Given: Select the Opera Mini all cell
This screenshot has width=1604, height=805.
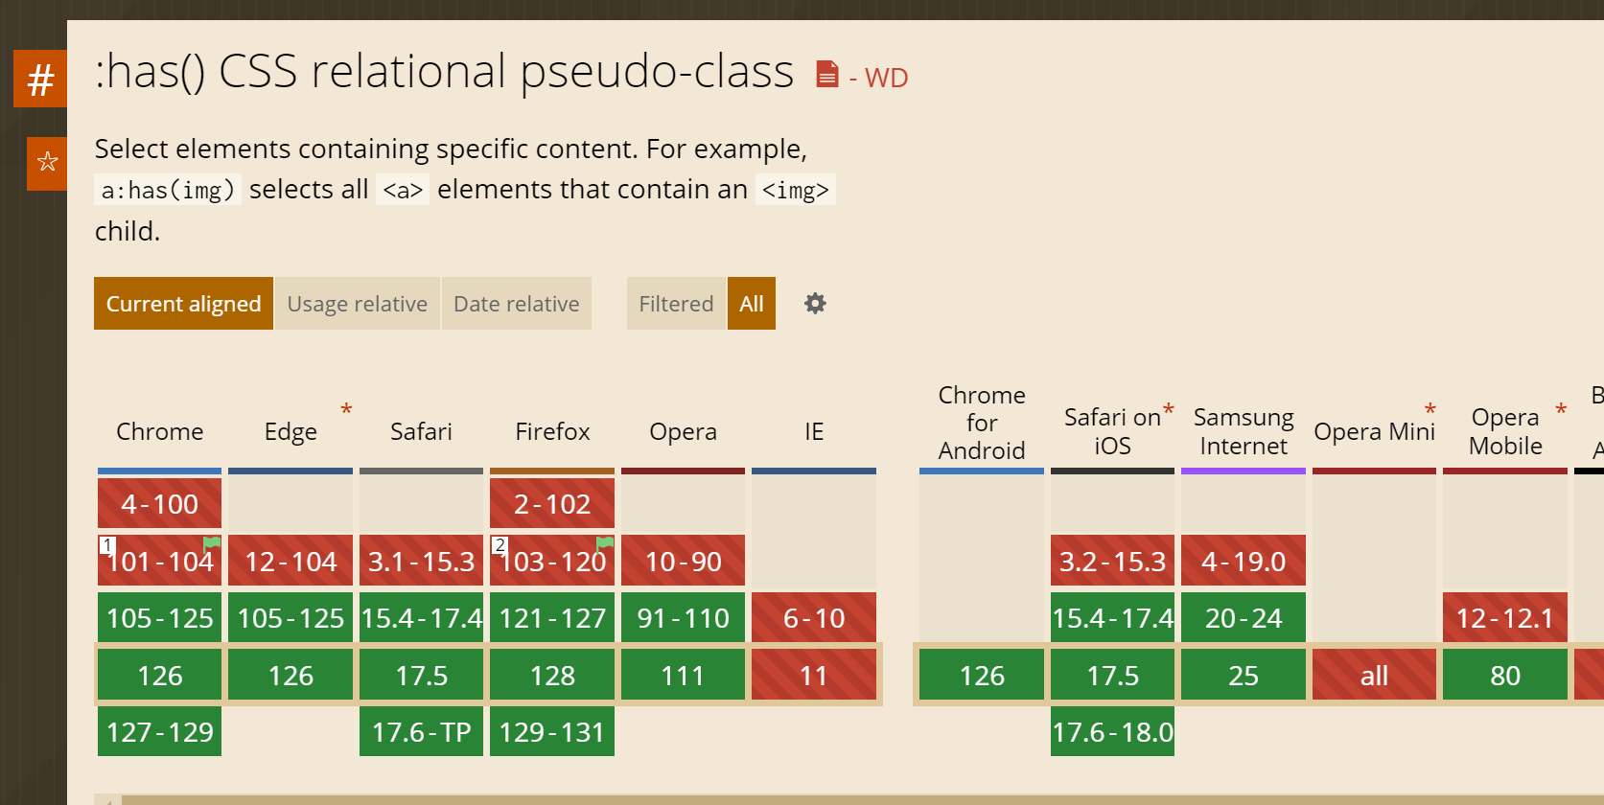Looking at the screenshot, I should [x=1374, y=676].
